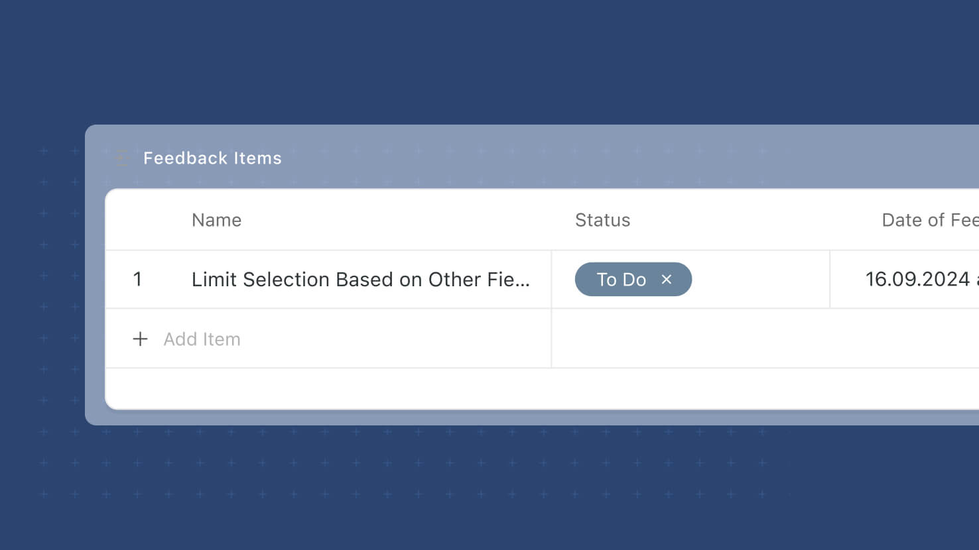The height and width of the screenshot is (550, 979).
Task: Open the Status dropdown cell beside To Do
Action: (759, 280)
